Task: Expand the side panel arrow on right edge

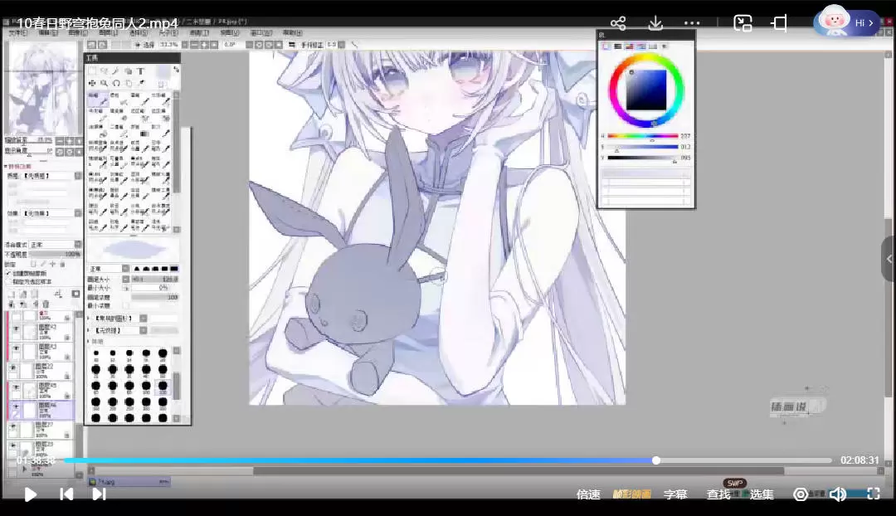Action: tap(889, 259)
